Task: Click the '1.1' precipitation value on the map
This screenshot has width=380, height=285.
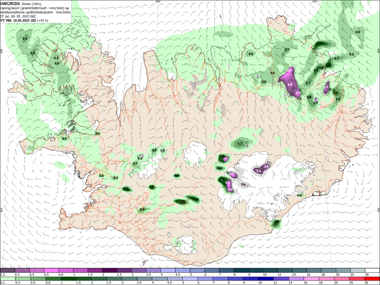Action: (x=335, y=93)
